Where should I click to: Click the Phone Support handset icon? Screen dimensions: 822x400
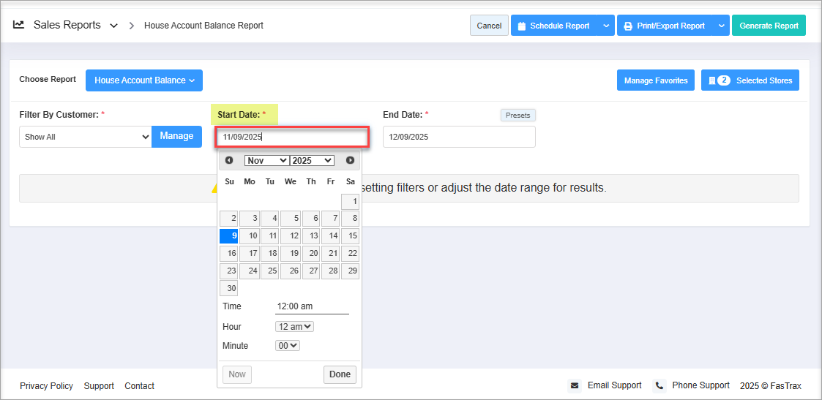point(659,385)
